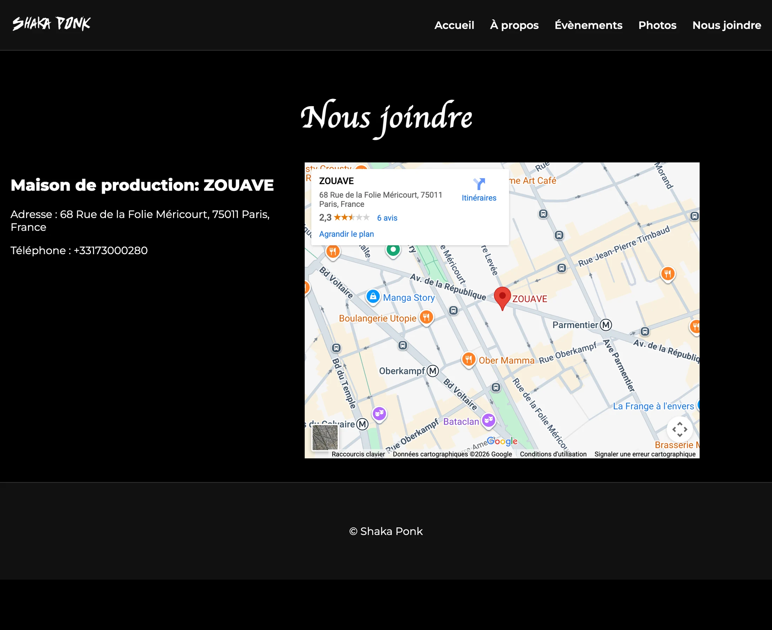The image size is (772, 630).
Task: Click the Itinéraires directions arrow icon
Action: tap(479, 184)
